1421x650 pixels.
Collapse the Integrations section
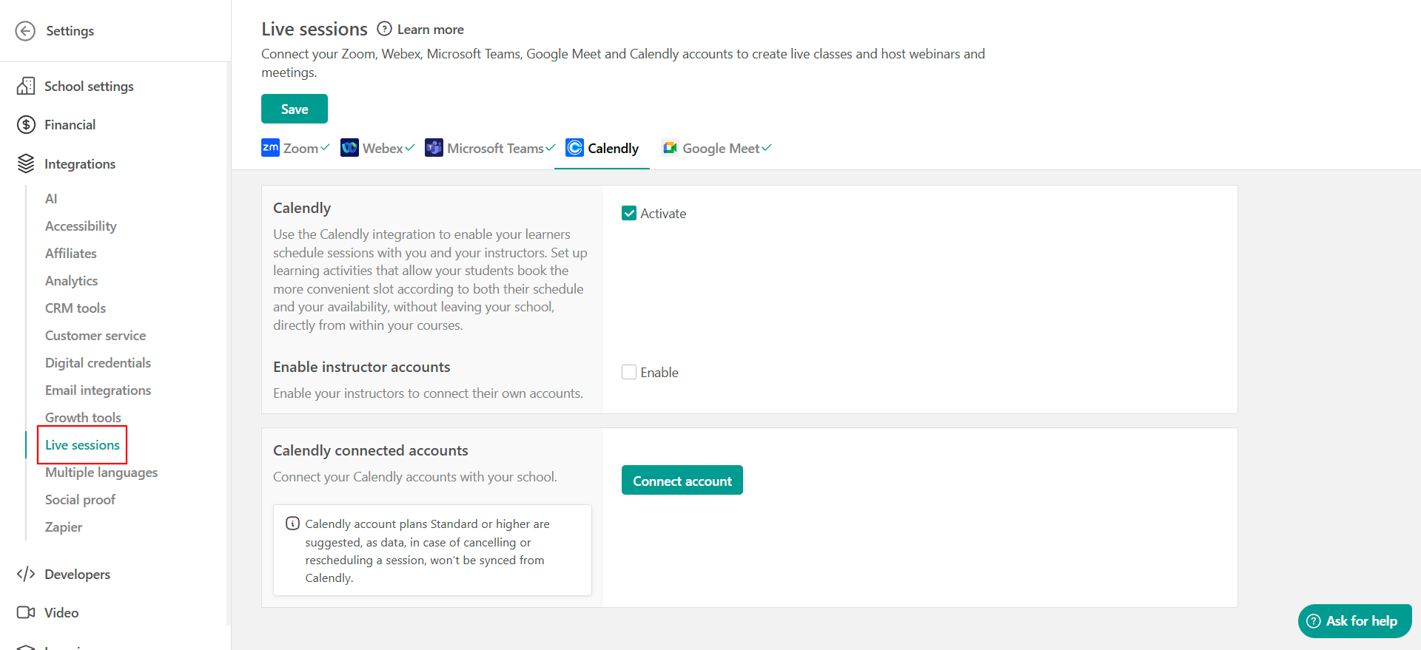pos(80,164)
